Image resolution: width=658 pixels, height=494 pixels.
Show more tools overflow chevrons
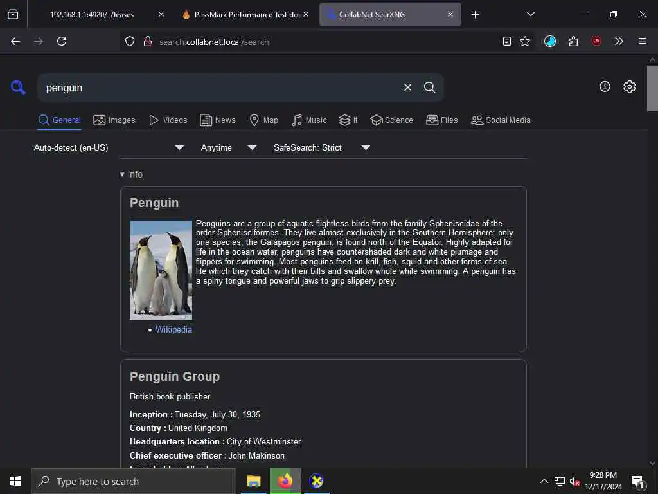pyautogui.click(x=619, y=41)
